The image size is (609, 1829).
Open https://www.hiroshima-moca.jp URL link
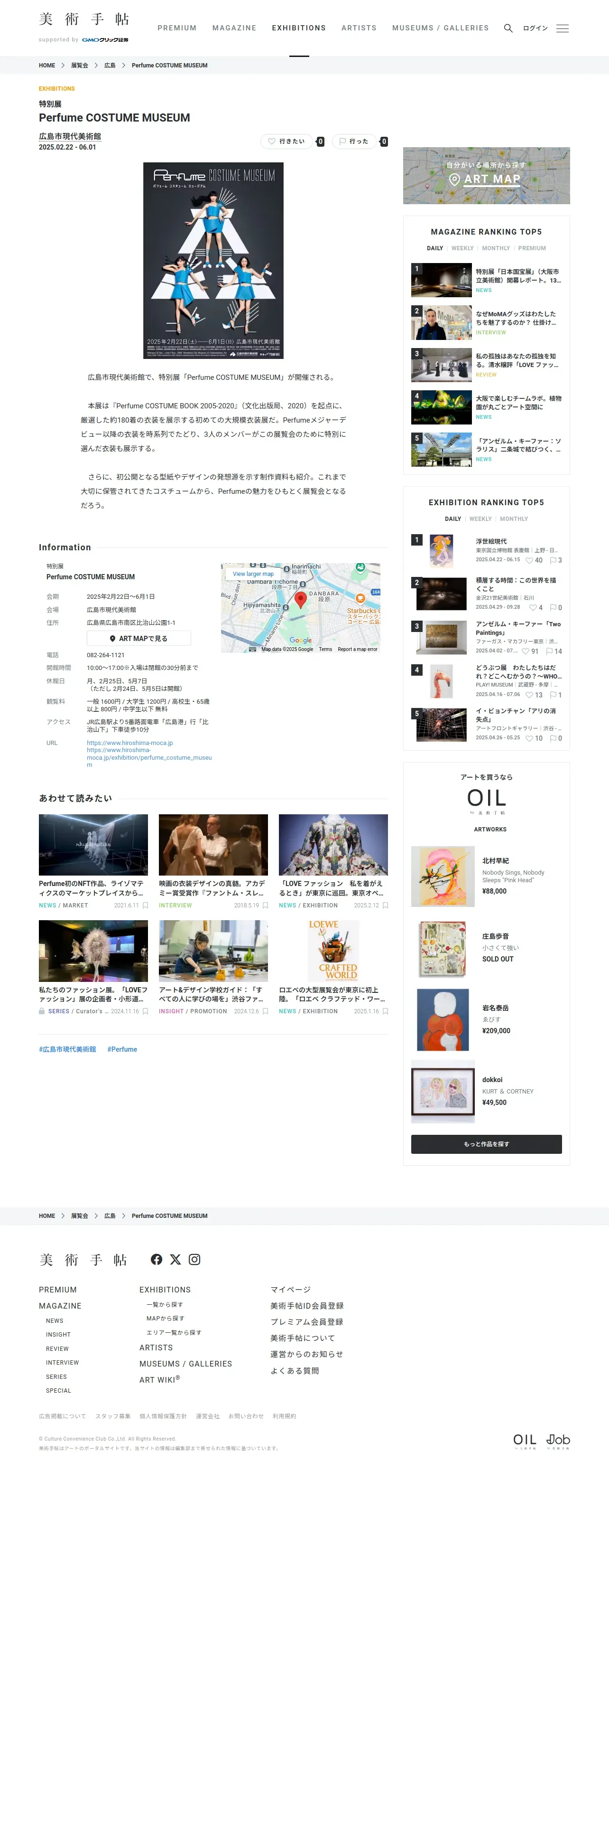click(x=130, y=743)
